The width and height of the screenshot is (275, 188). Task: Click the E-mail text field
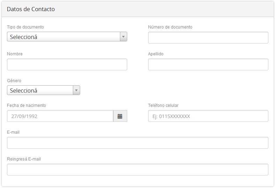[137, 143]
